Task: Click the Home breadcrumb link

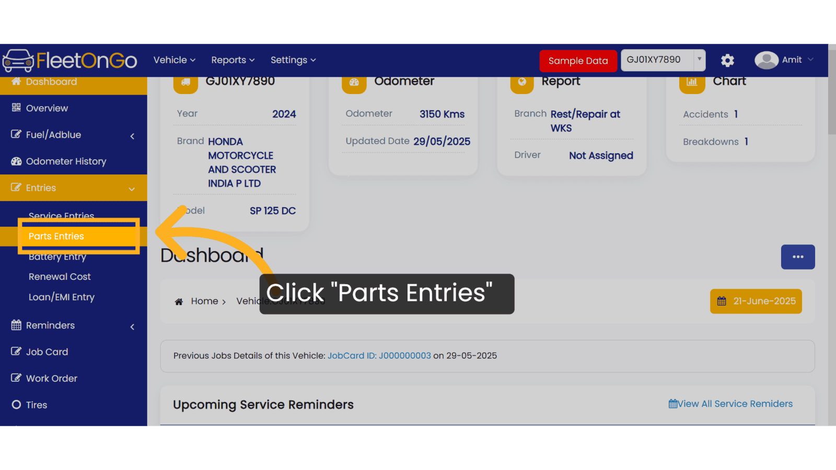Action: 204,301
